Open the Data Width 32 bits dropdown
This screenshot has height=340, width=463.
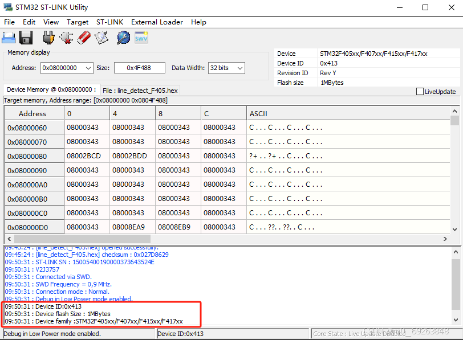226,68
